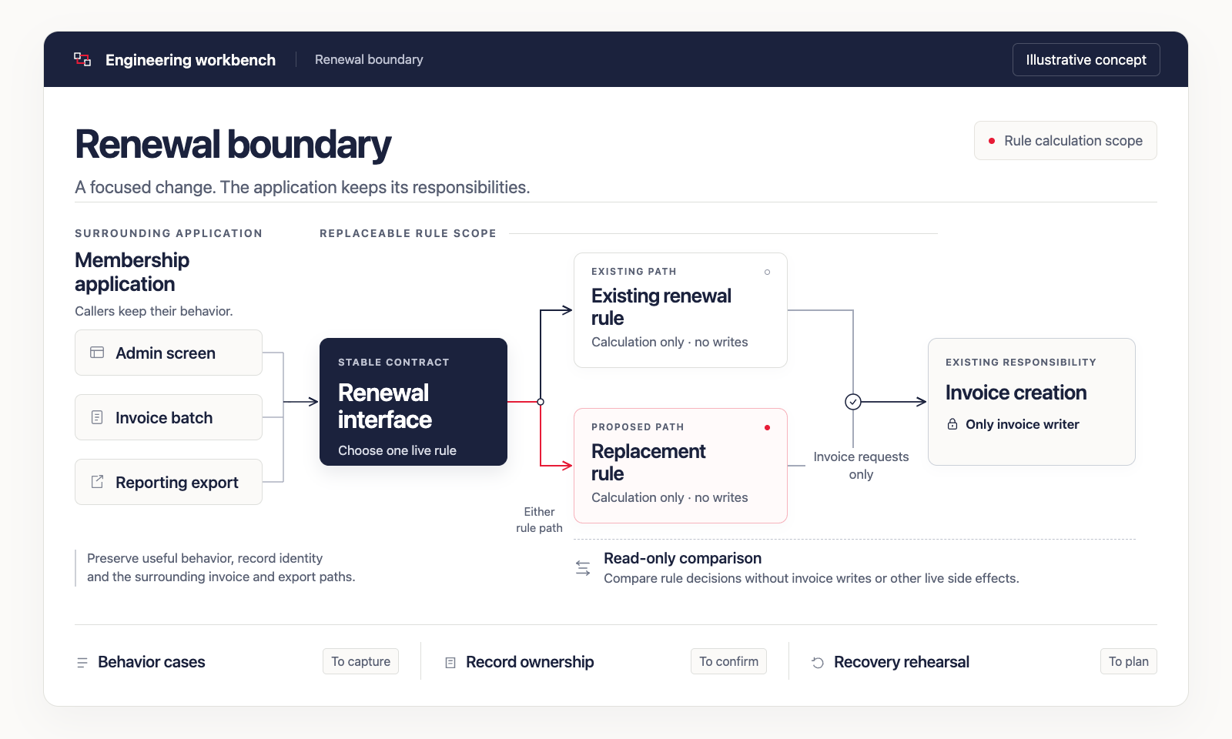The image size is (1232, 739).
Task: Click the red dot on Replacement rule card
Action: (x=767, y=427)
